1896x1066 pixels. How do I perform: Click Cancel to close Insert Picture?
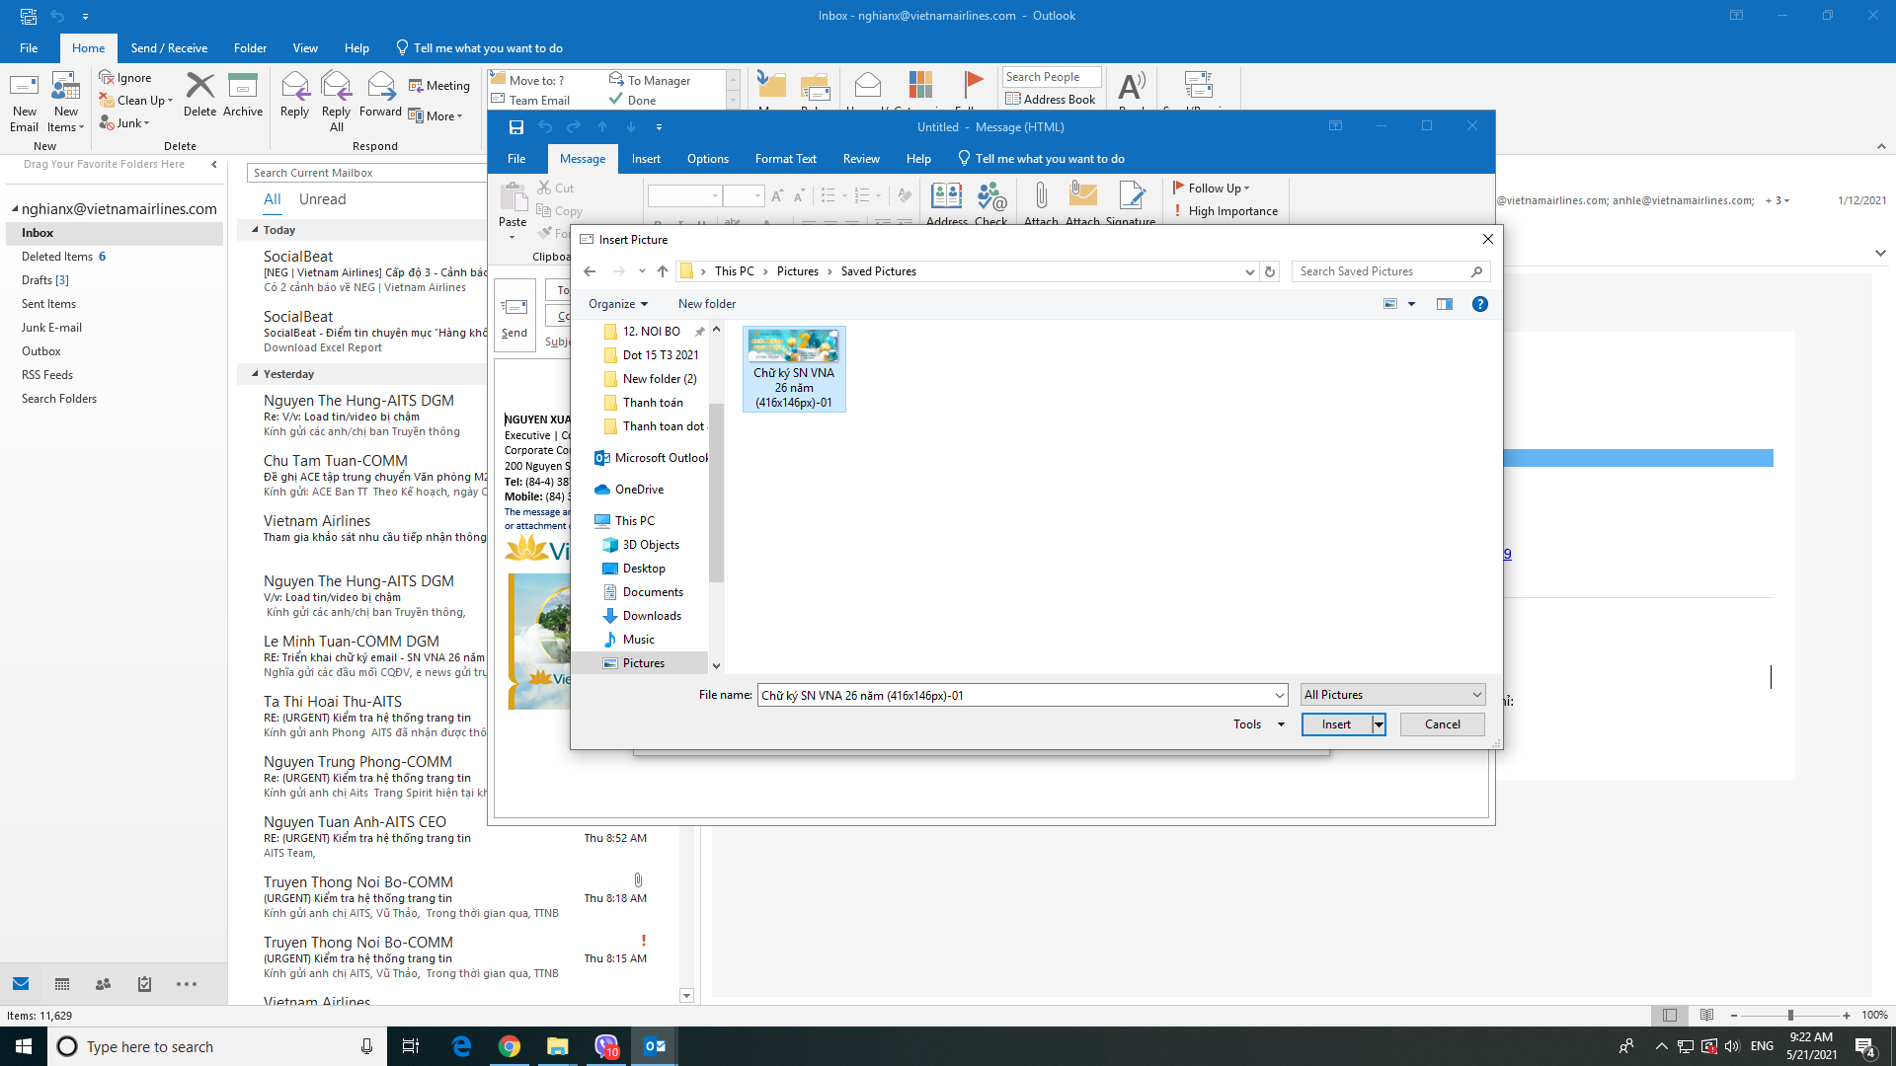coord(1442,723)
